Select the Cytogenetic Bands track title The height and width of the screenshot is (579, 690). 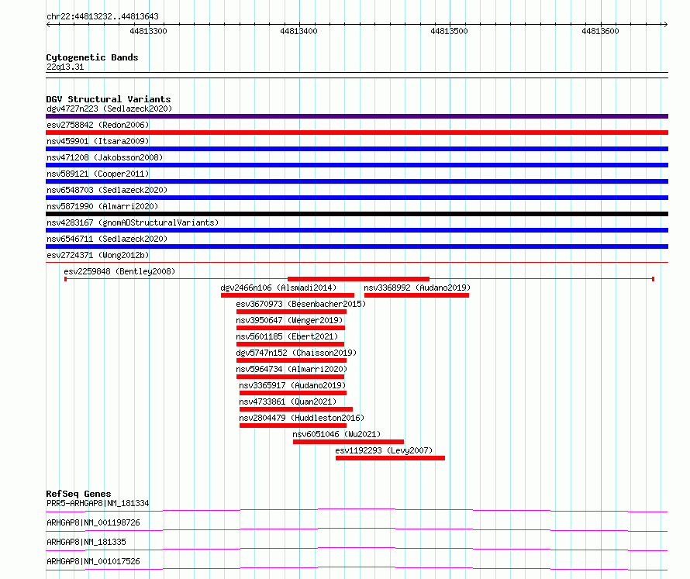(x=92, y=57)
